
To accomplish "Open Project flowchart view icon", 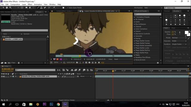I will coord(48,37).
